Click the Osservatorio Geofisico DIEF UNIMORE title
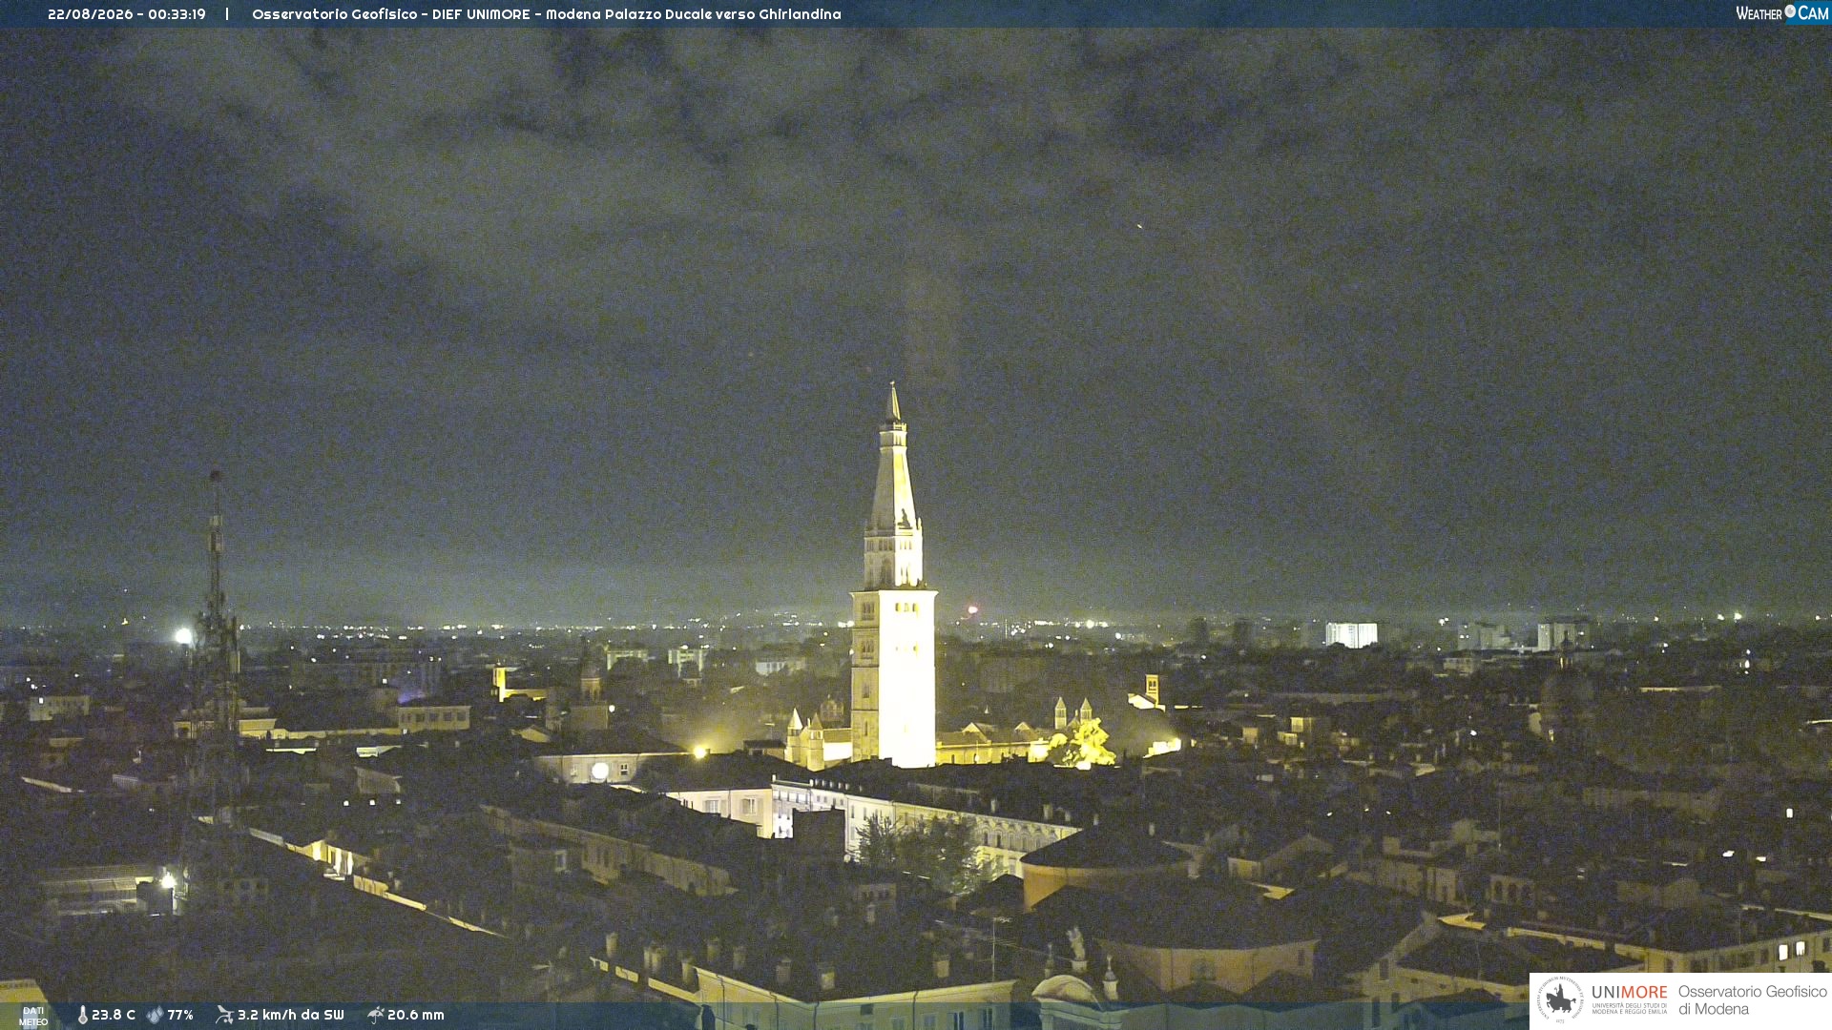Screen dimensions: 1832x1030 (x=390, y=14)
